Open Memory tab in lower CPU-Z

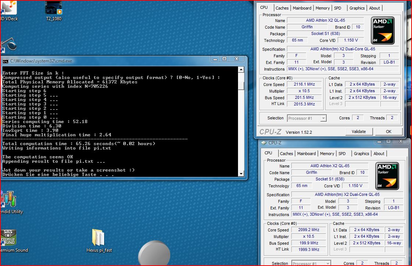tap(327, 154)
